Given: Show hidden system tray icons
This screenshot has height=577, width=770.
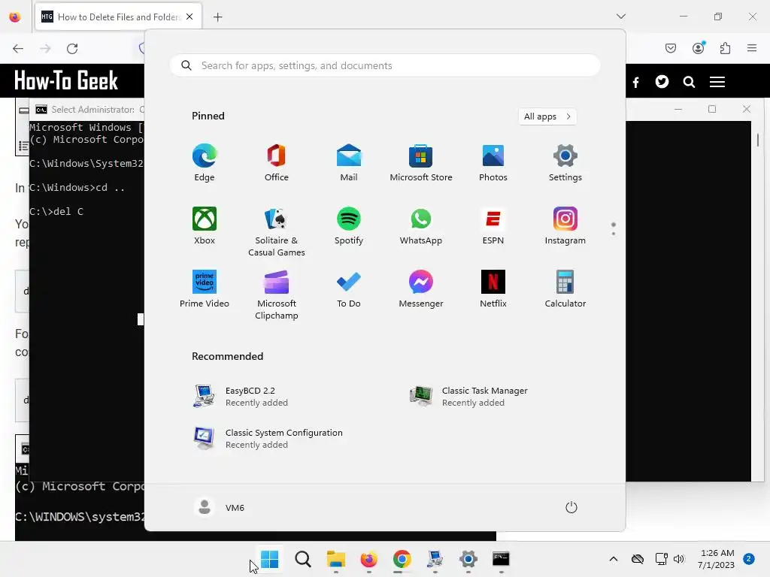Looking at the screenshot, I should pyautogui.click(x=614, y=559).
